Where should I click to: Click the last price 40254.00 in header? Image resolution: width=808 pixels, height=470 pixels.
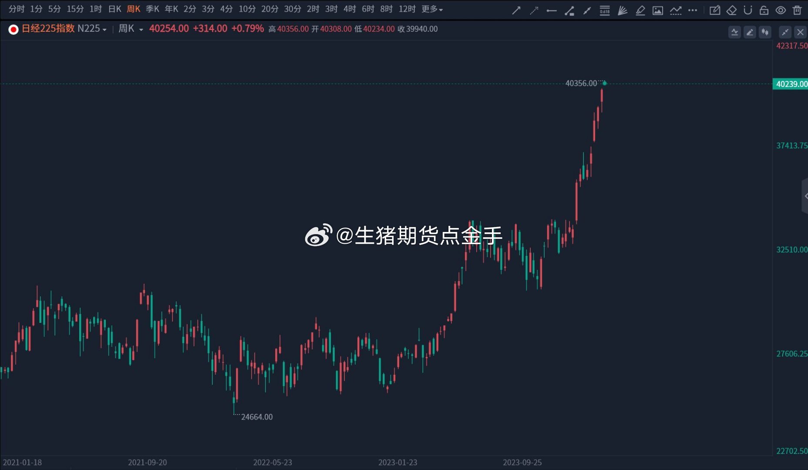[x=169, y=29]
